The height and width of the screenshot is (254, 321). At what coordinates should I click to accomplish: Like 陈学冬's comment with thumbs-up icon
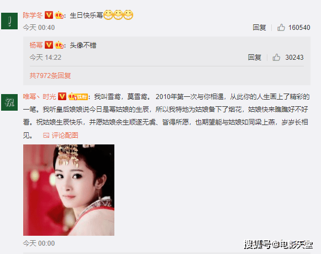click(281, 27)
